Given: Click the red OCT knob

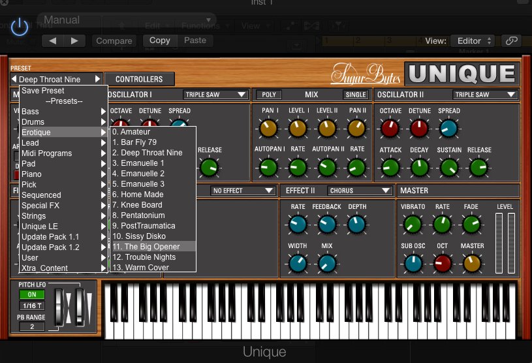Looking at the screenshot, I should click(443, 264).
